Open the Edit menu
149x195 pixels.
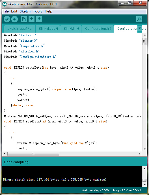point(14,11)
